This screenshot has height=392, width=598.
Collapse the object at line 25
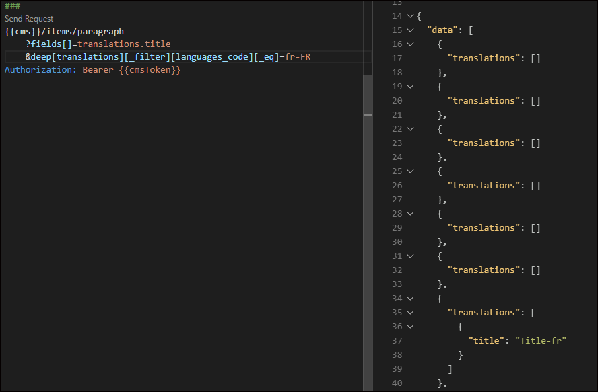pos(410,171)
